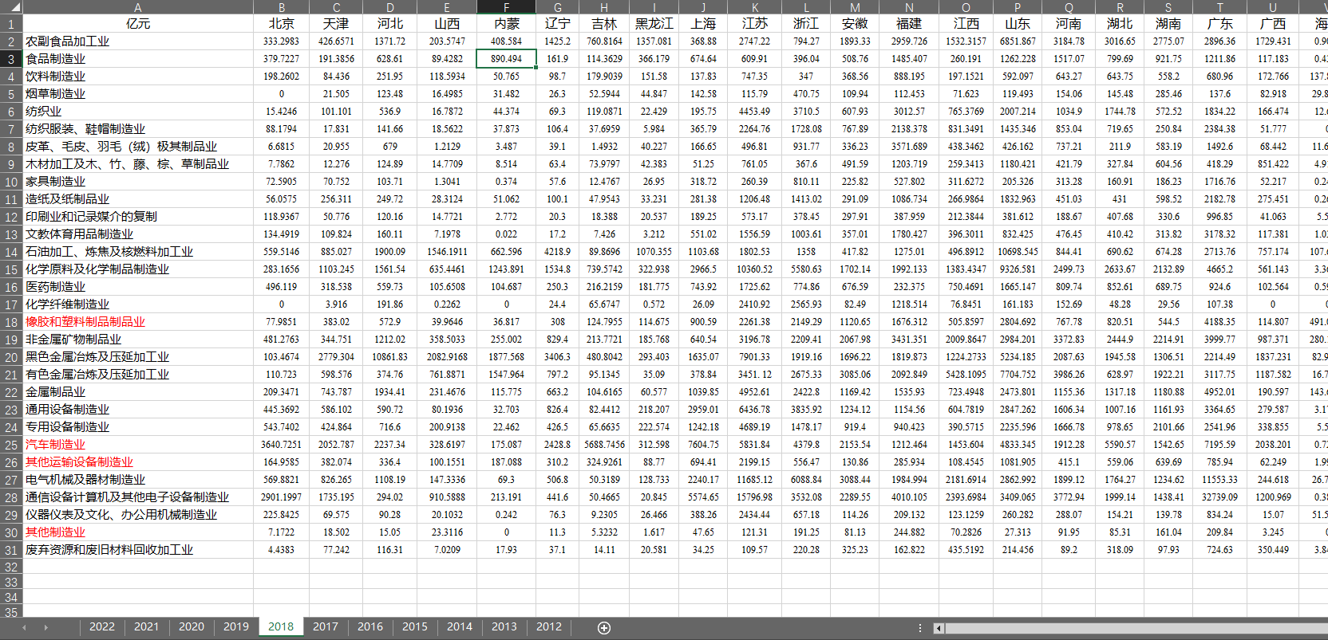Click the 山东 value 10698.545
The image size is (1328, 640).
(x=1018, y=252)
